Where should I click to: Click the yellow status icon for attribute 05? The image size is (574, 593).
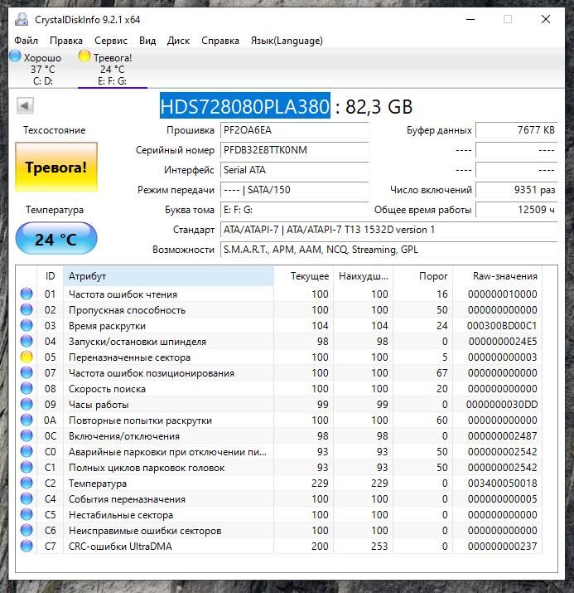point(27,357)
